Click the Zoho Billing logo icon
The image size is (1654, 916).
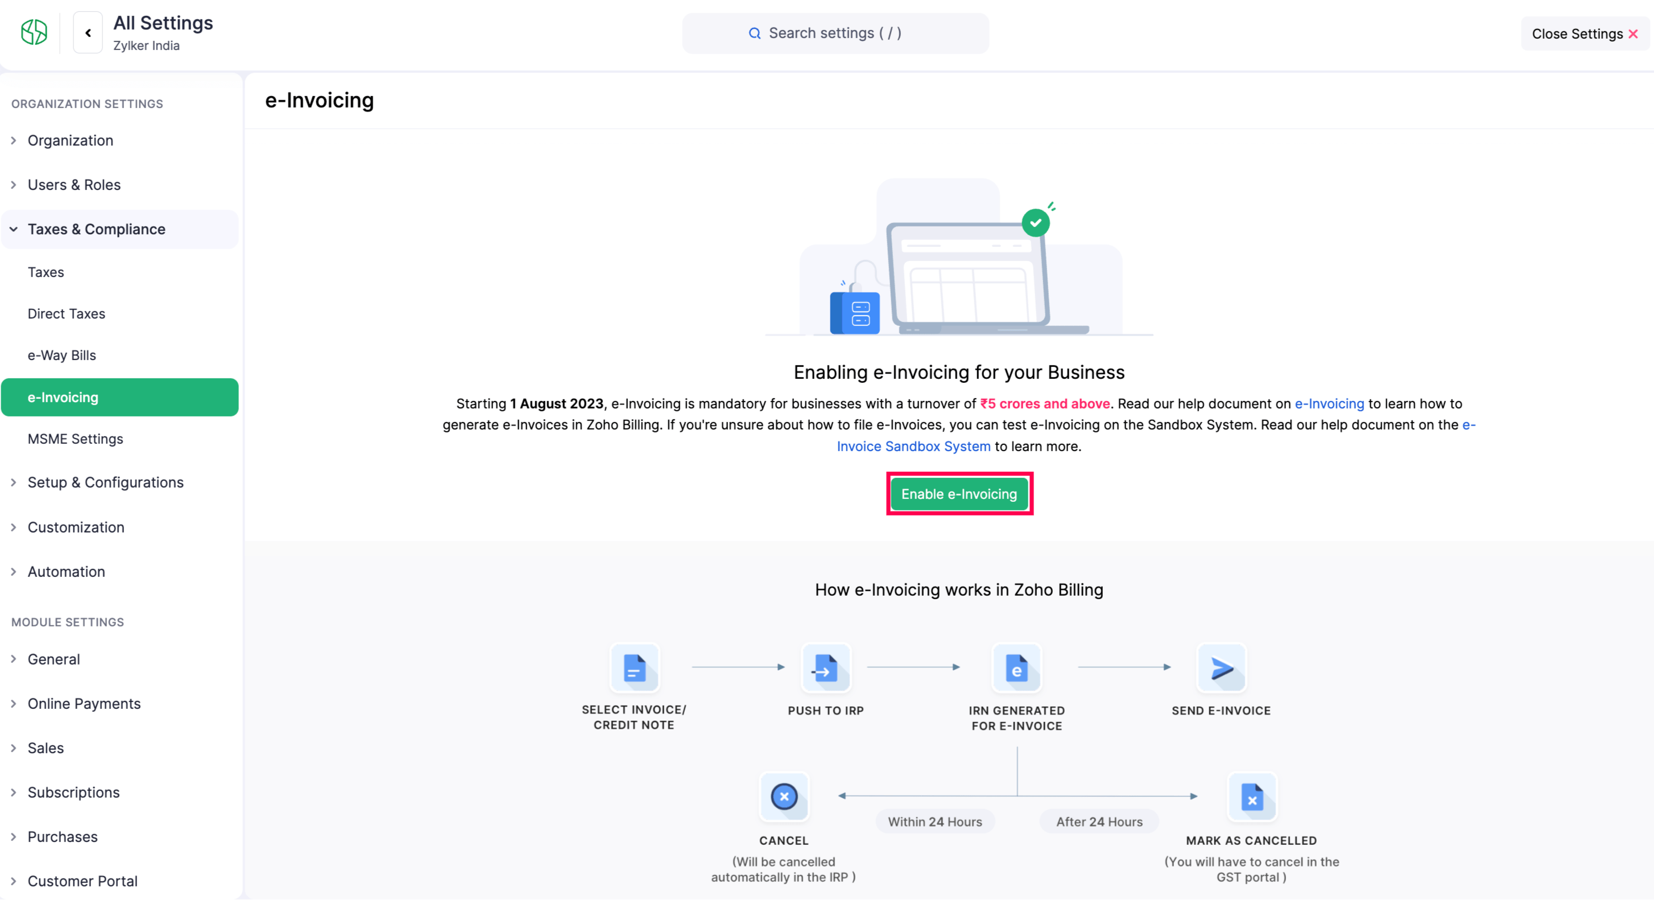pos(34,32)
